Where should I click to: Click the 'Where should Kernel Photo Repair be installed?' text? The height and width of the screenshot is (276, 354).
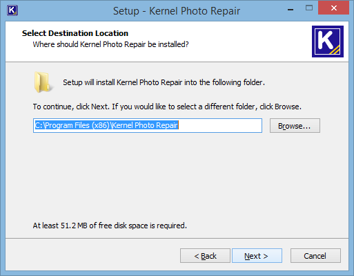(x=110, y=44)
